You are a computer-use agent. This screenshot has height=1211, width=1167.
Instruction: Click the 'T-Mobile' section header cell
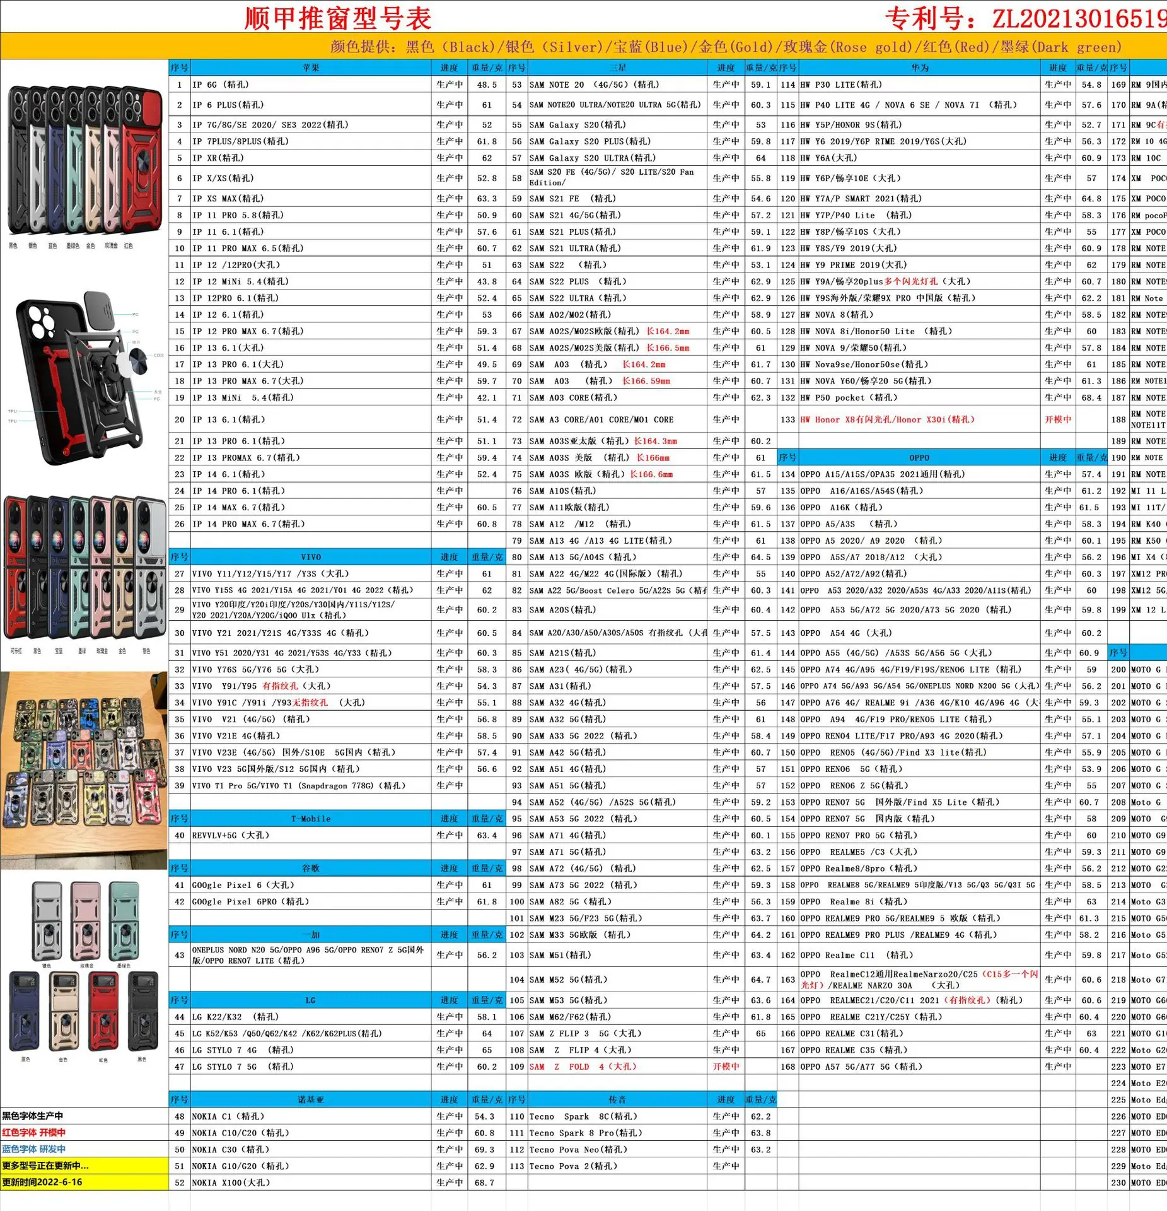tap(311, 819)
